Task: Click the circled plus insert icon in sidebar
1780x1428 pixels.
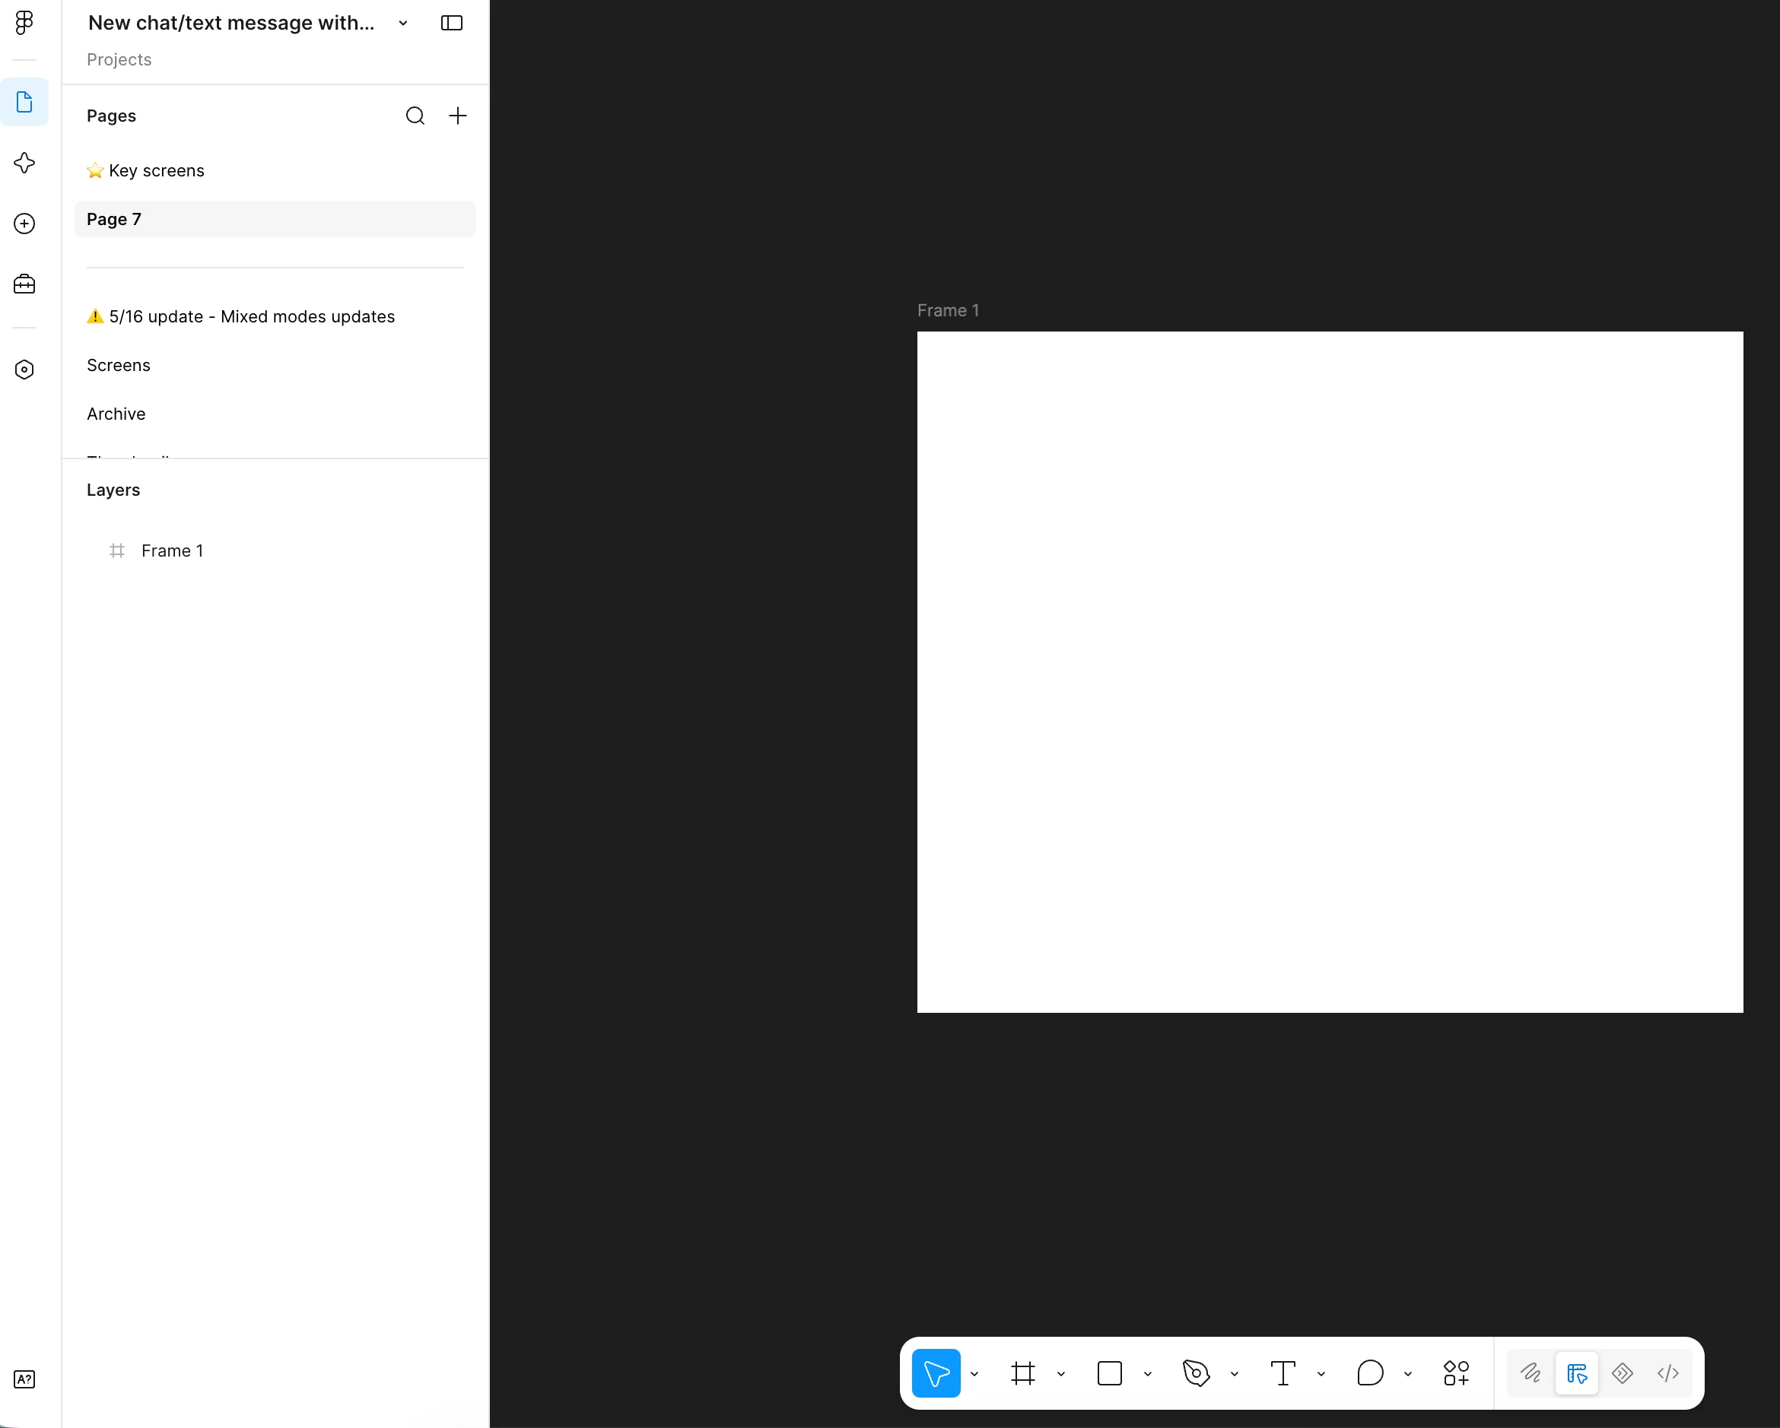Action: [25, 224]
